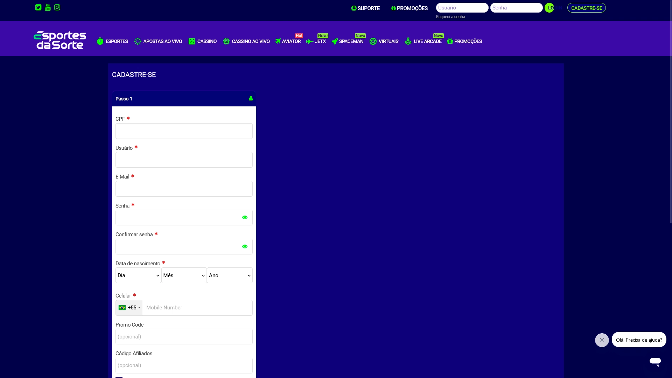The height and width of the screenshot is (378, 672).
Task: Open the JetX game
Action: click(316, 41)
